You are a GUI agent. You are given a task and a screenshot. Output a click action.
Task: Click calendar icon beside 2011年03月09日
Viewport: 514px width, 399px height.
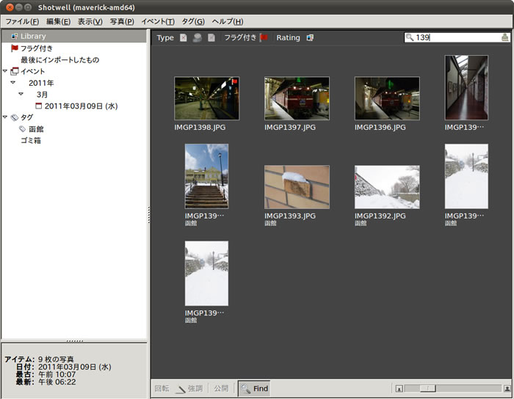39,106
